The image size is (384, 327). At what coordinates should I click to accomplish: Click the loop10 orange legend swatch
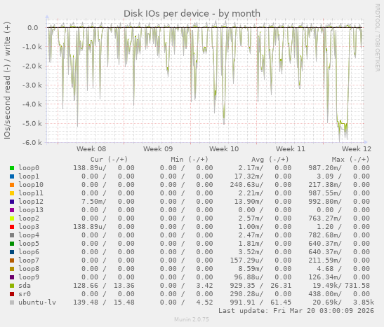[x=12, y=185]
